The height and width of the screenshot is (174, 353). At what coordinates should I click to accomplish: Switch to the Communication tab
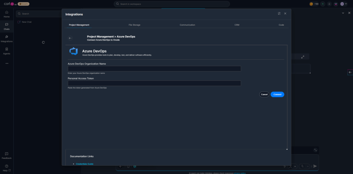187,25
